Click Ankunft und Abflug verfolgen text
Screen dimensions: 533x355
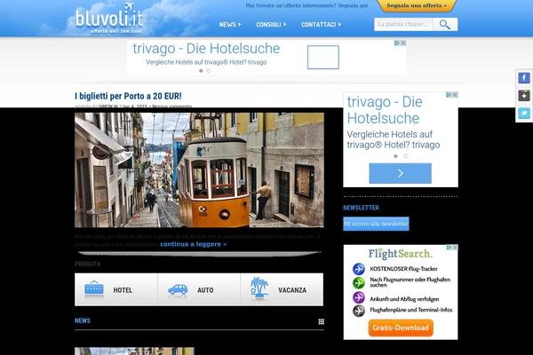point(404,299)
